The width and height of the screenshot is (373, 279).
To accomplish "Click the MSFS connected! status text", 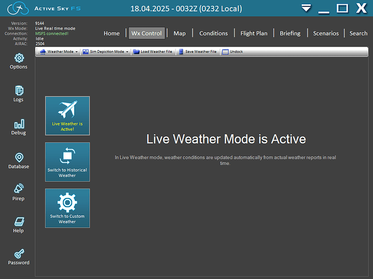I will [x=51, y=34].
